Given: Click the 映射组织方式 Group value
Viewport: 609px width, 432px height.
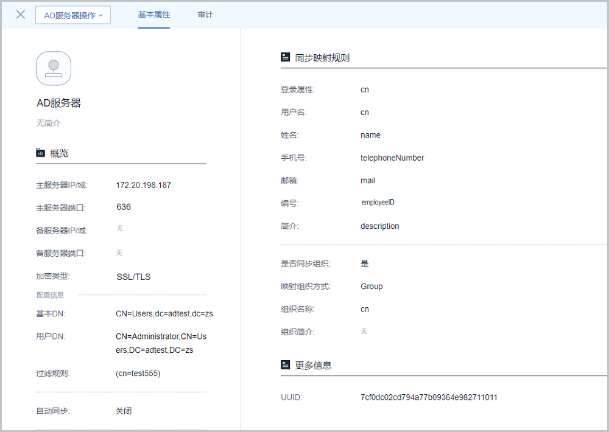Looking at the screenshot, I should tap(371, 287).
